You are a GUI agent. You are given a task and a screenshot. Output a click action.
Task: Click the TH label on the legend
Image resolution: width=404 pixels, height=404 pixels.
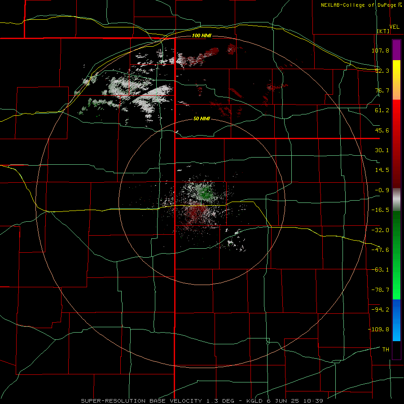point(386,349)
